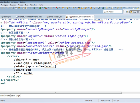
Task: Open dropdown beside the pencil search icon
Action: (88, 8)
